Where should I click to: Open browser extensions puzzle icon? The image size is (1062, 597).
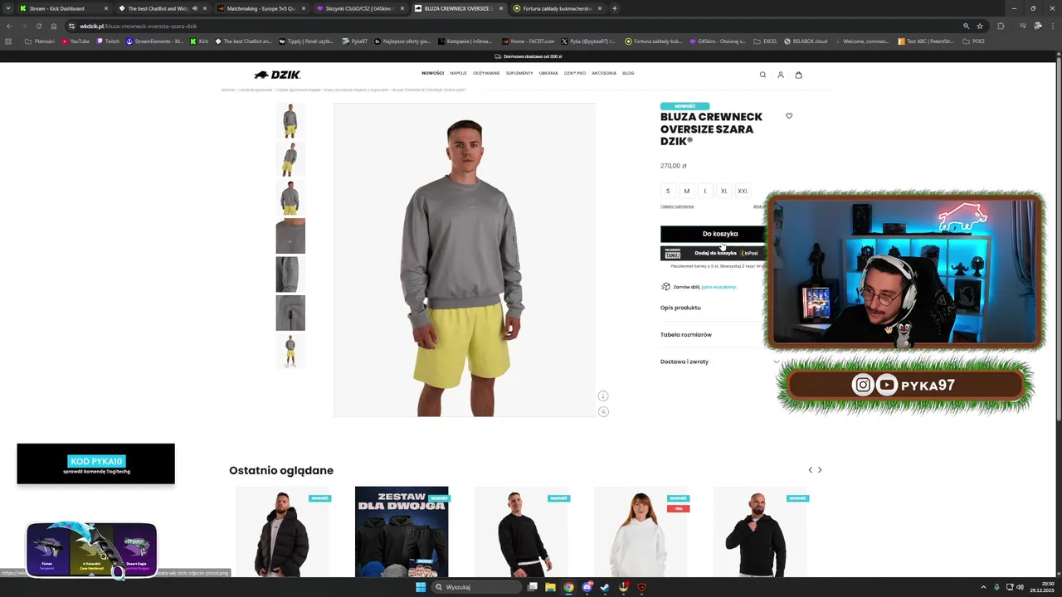coord(1001,26)
